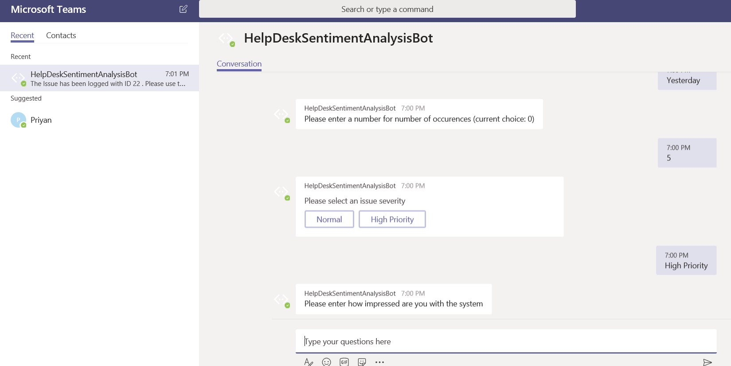Viewport: 731px width, 366px height.
Task: Focus the search or command box
Action: tap(387, 9)
